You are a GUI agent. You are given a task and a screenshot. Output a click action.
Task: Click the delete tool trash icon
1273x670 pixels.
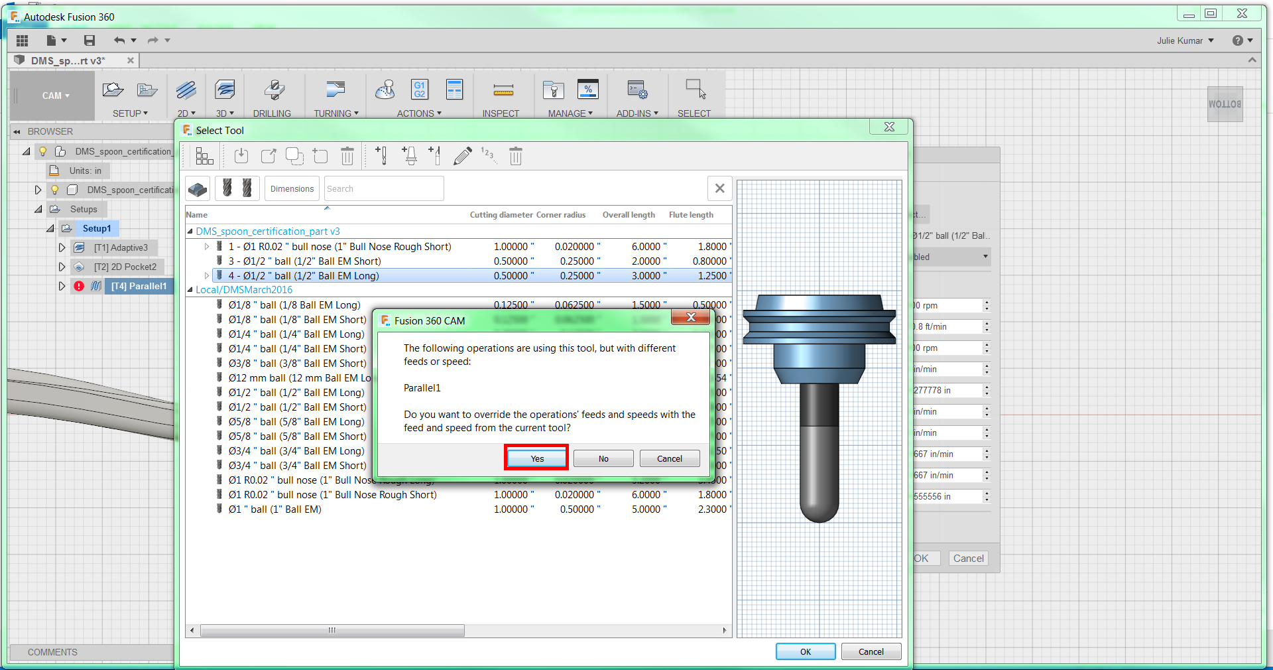(x=516, y=157)
